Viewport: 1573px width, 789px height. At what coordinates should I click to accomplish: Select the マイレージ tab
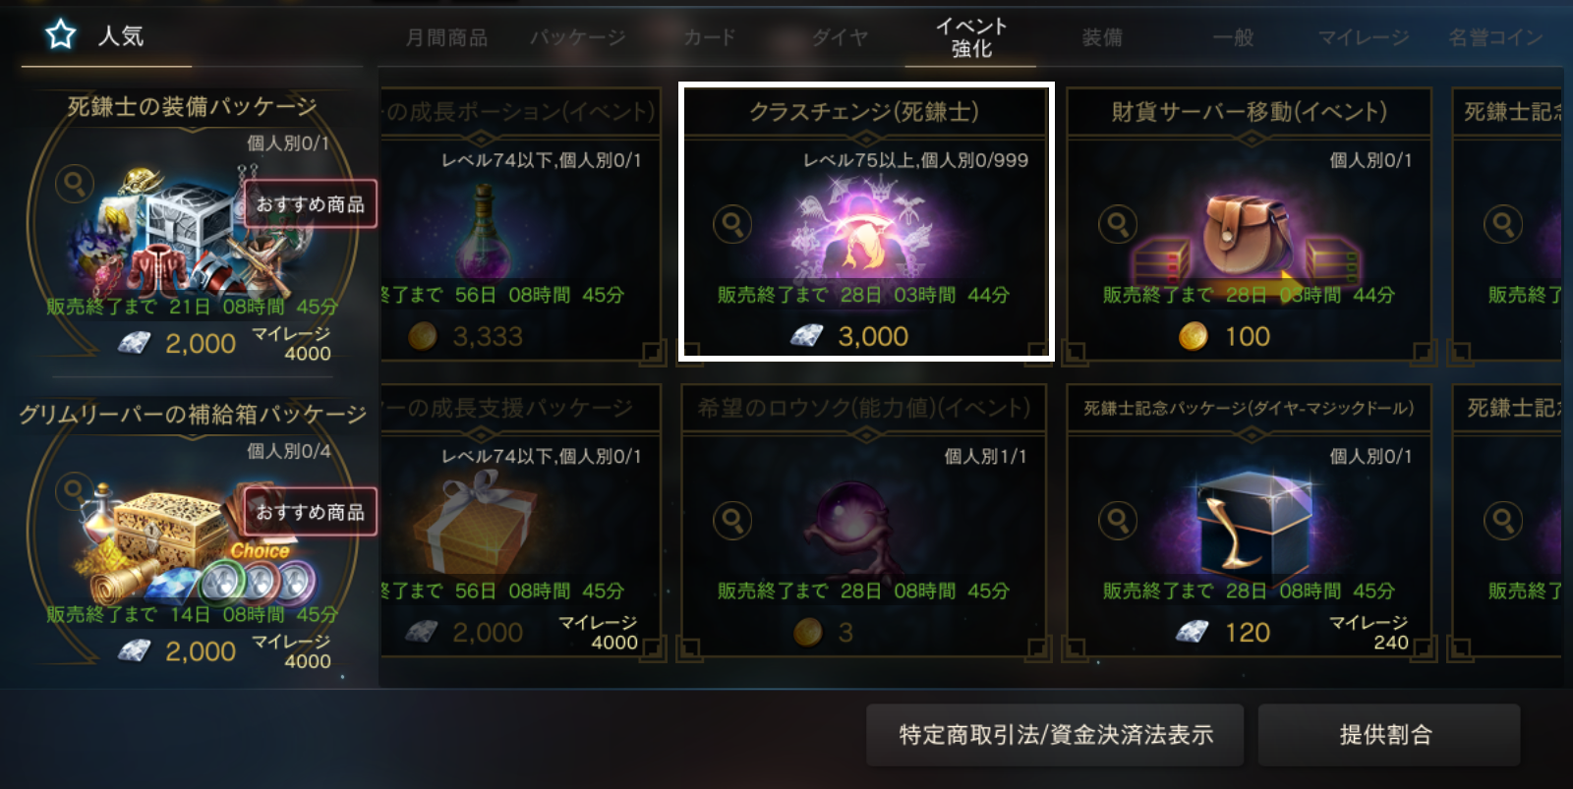point(1364,37)
